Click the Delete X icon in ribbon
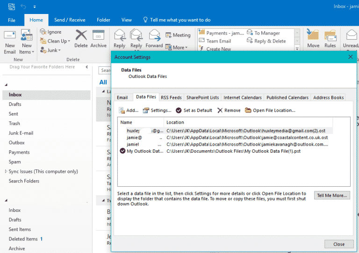 81,35
